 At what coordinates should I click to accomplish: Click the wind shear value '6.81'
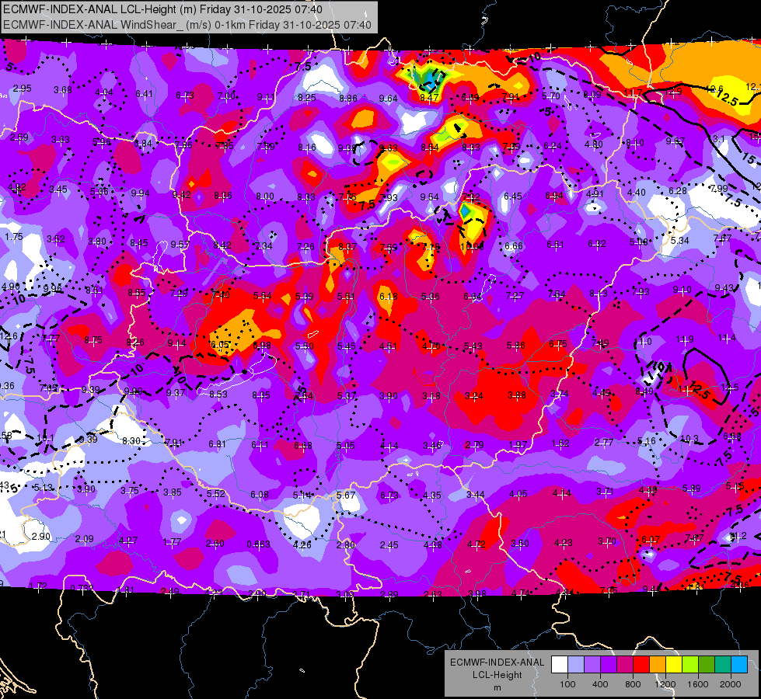pos(217,443)
